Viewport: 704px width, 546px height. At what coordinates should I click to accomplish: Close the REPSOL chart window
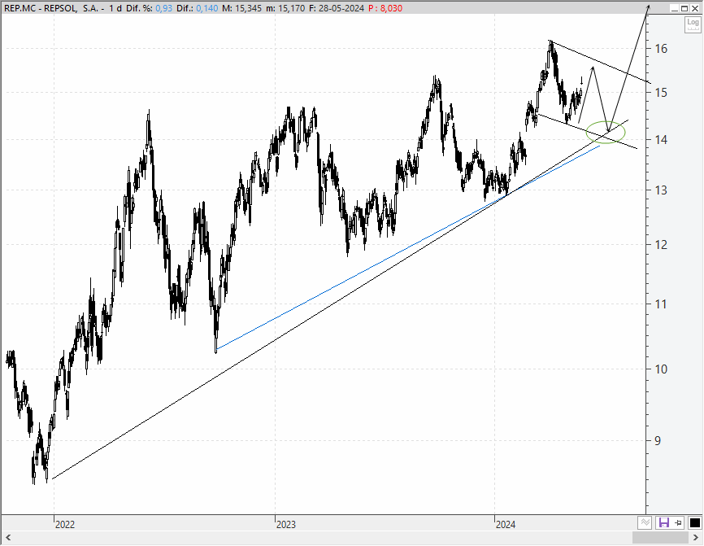pos(694,8)
